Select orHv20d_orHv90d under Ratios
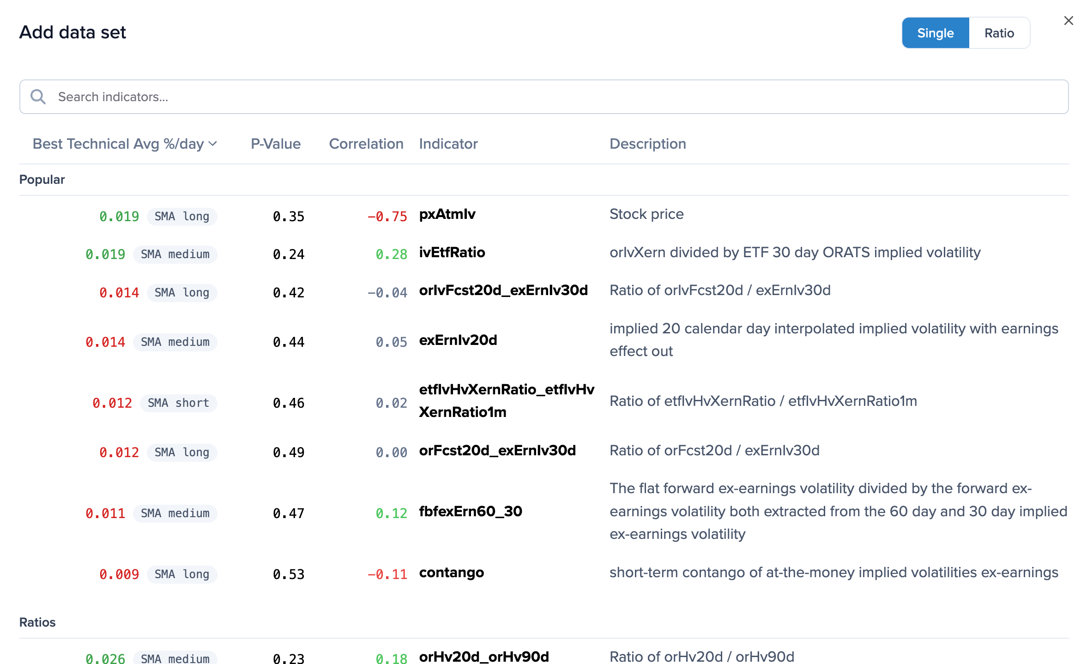This screenshot has width=1087, height=664. pyautogui.click(x=483, y=657)
